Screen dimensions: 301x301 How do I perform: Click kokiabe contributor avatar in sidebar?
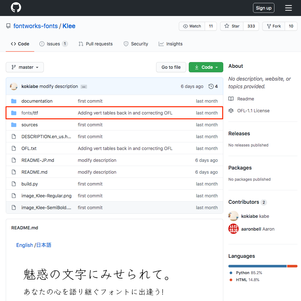click(x=234, y=216)
